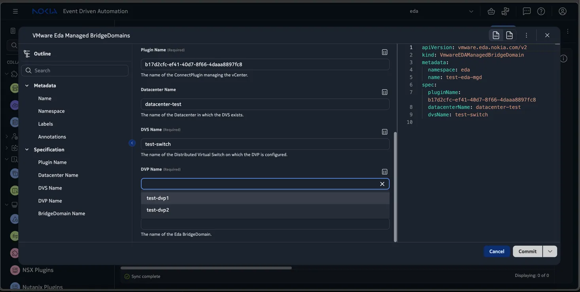Image resolution: width=580 pixels, height=292 pixels.
Task: Switch editor to YAML view
Action: [496, 35]
